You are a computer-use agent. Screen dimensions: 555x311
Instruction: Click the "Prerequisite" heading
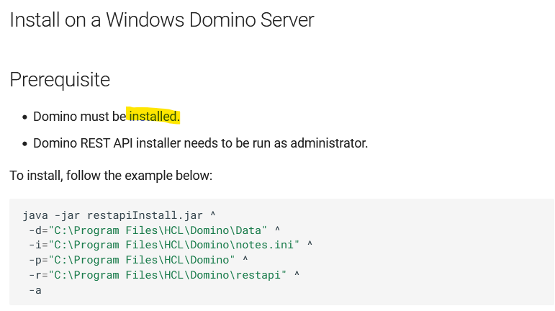(60, 80)
